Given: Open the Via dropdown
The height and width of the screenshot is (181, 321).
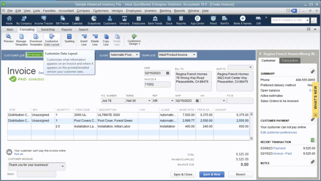Looking at the screenshot, I should (x=224, y=101).
